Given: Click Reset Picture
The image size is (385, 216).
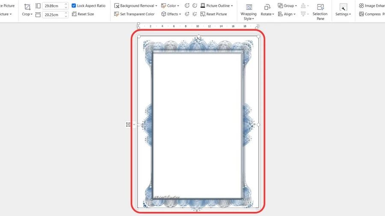Looking at the screenshot, I should (x=213, y=14).
